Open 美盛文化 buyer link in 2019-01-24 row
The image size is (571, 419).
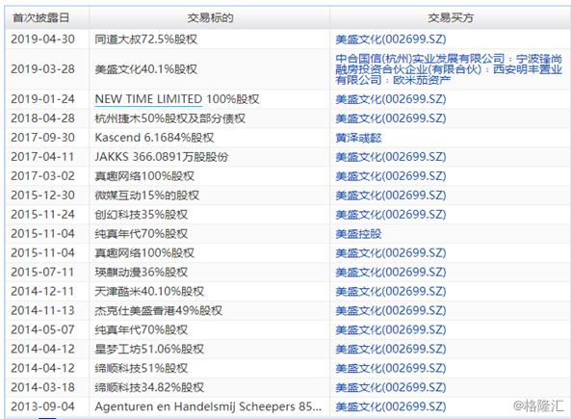coord(390,99)
